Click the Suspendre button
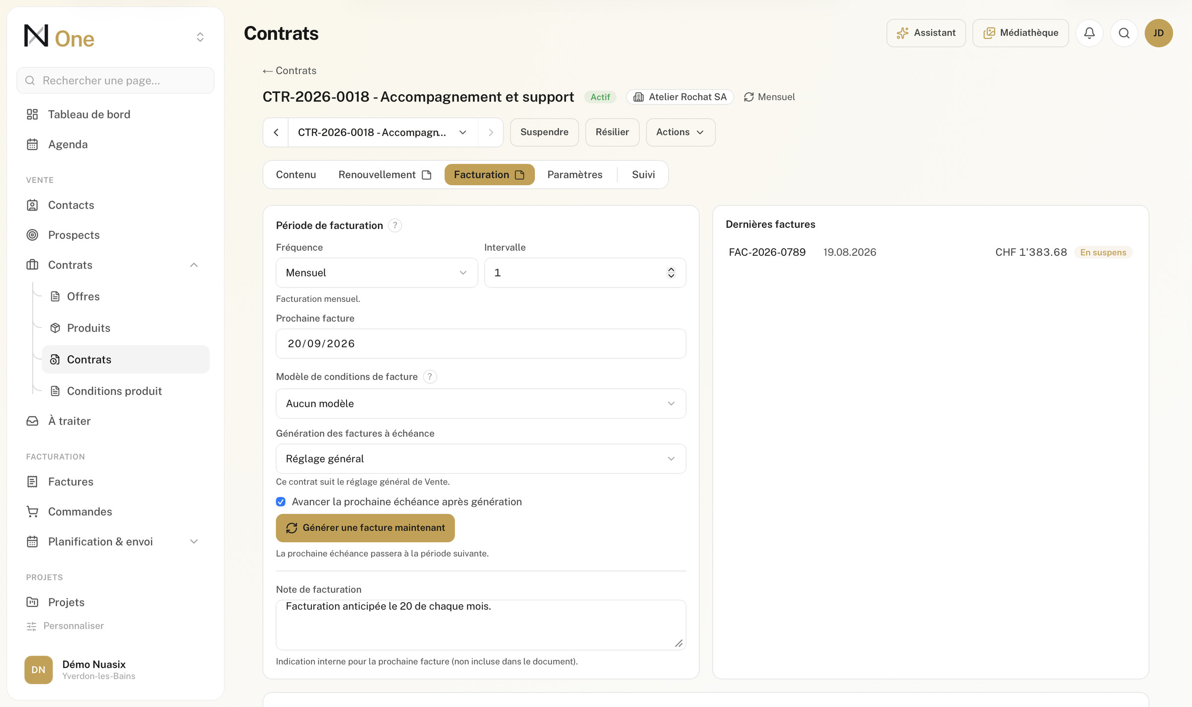This screenshot has height=707, width=1192. click(x=544, y=132)
